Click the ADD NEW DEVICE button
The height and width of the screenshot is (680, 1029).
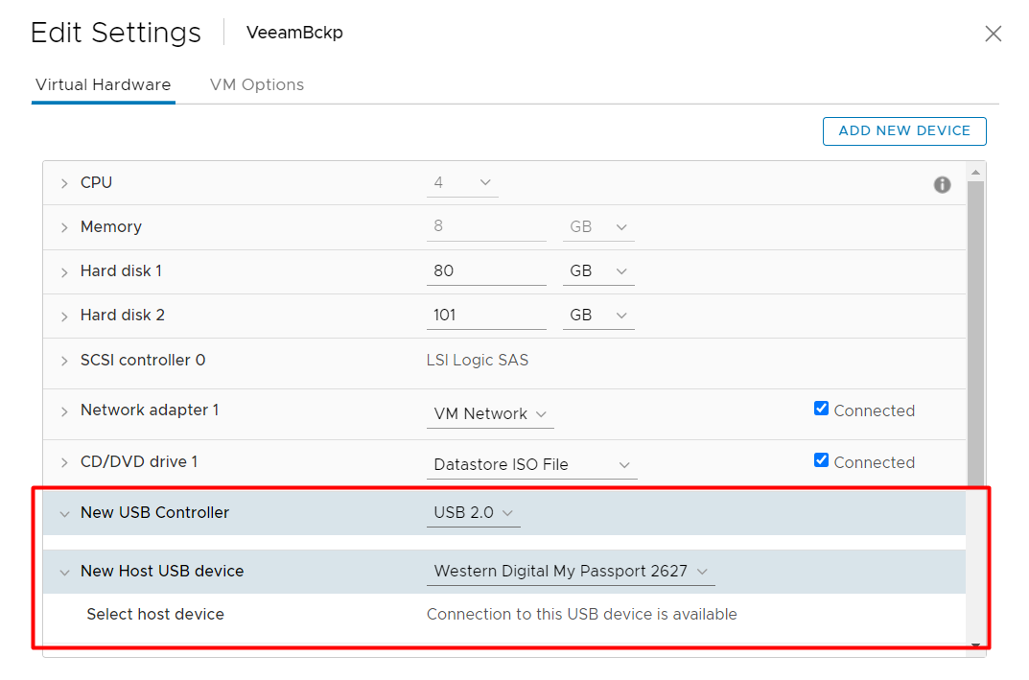pyautogui.click(x=904, y=130)
